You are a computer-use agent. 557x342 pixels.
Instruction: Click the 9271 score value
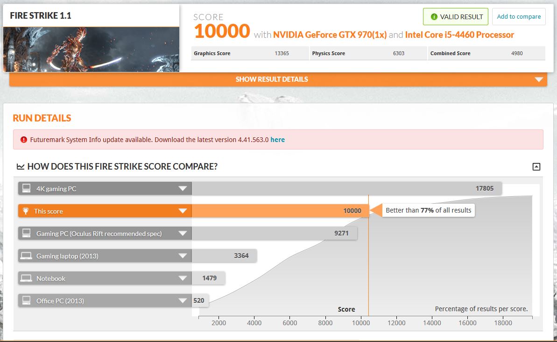point(341,233)
